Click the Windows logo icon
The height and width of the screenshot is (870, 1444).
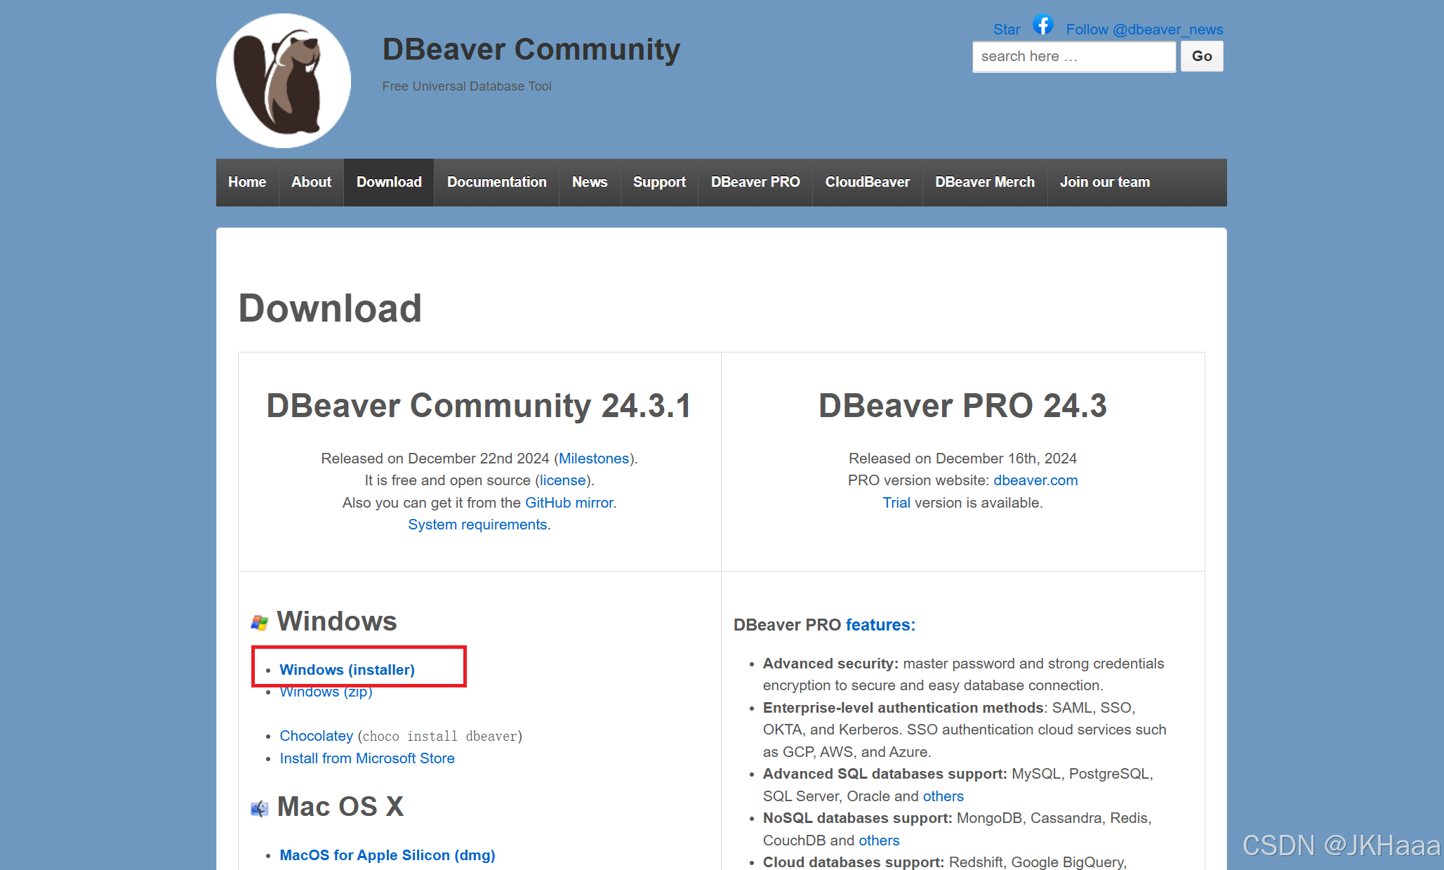point(260,622)
